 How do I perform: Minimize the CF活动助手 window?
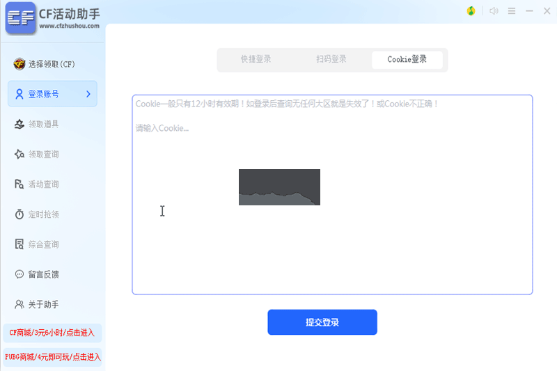[x=529, y=11]
